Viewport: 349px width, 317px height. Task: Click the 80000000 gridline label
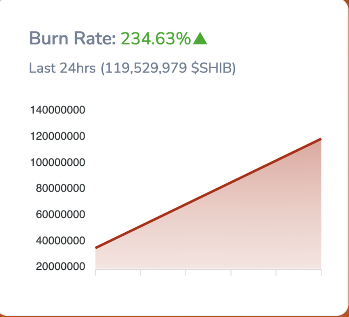(x=61, y=188)
